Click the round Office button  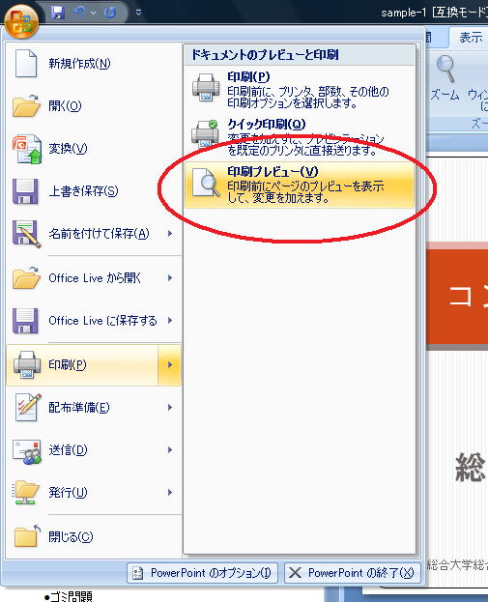tap(21, 21)
